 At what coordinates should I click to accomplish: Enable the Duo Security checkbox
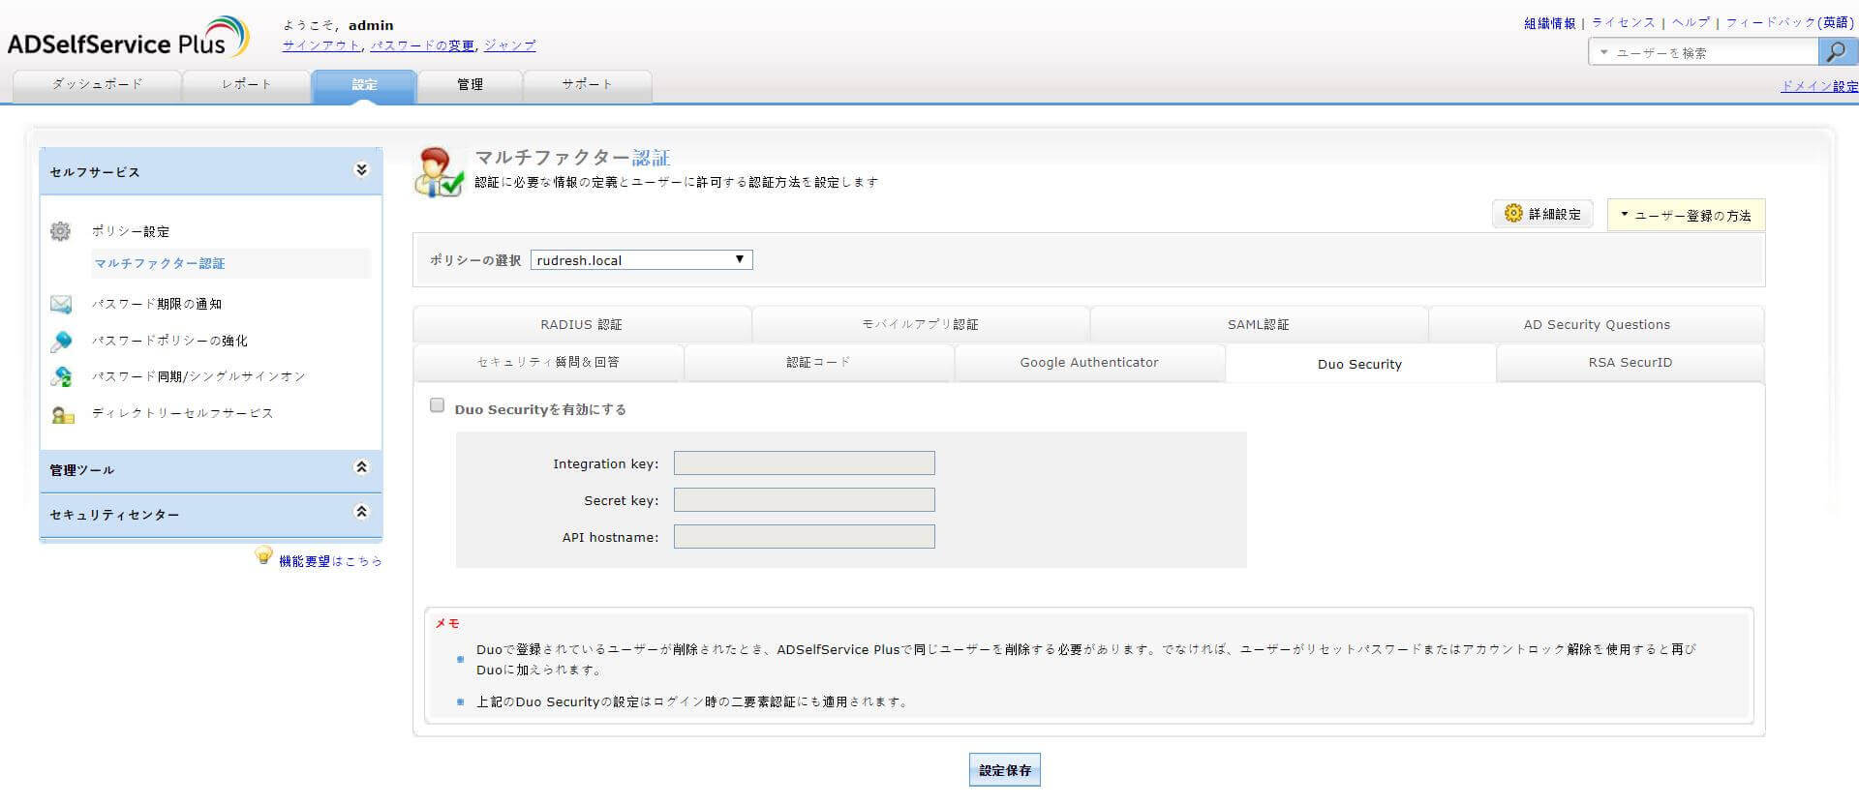tap(437, 405)
